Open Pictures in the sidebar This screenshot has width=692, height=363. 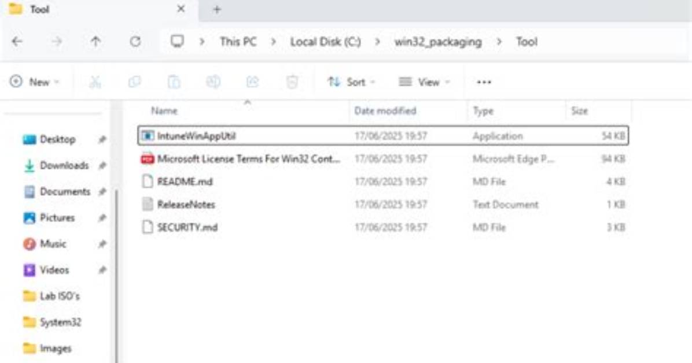[x=57, y=217]
